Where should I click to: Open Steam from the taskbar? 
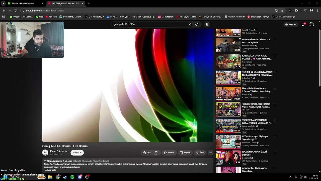click(65, 177)
